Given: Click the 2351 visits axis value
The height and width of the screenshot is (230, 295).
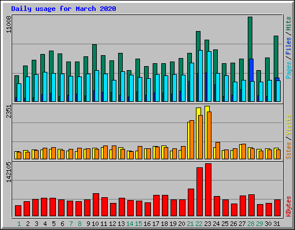Looking at the screenshot, I should pos(9,112).
